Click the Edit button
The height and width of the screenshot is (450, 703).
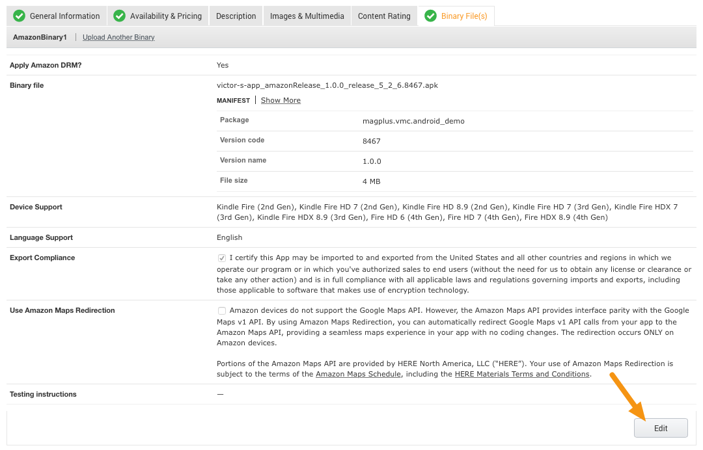(661, 428)
